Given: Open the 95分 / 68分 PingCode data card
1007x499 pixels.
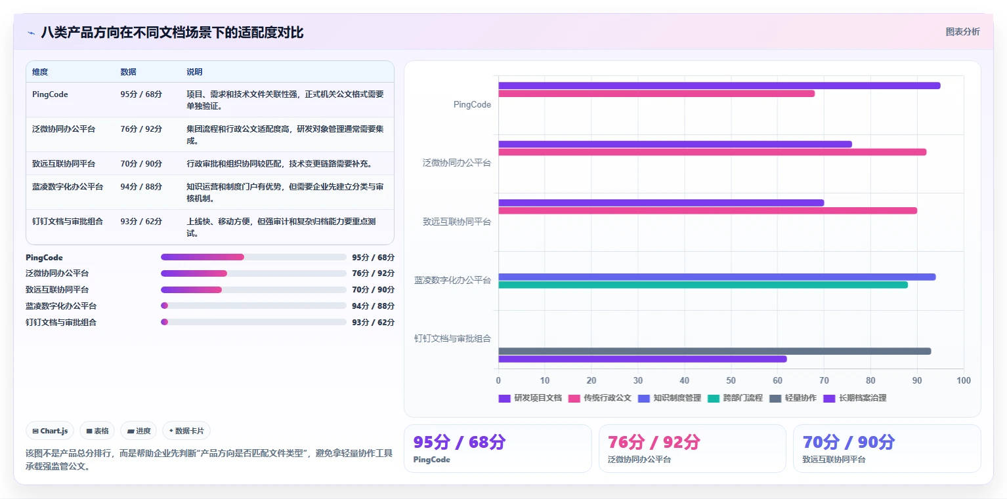Looking at the screenshot, I should [498, 449].
